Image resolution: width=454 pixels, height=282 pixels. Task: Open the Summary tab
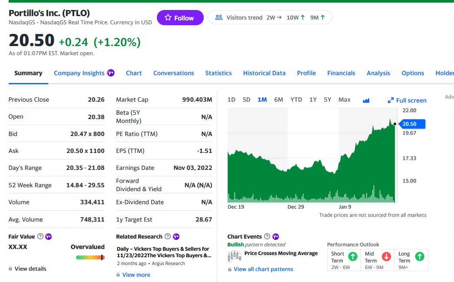point(28,73)
